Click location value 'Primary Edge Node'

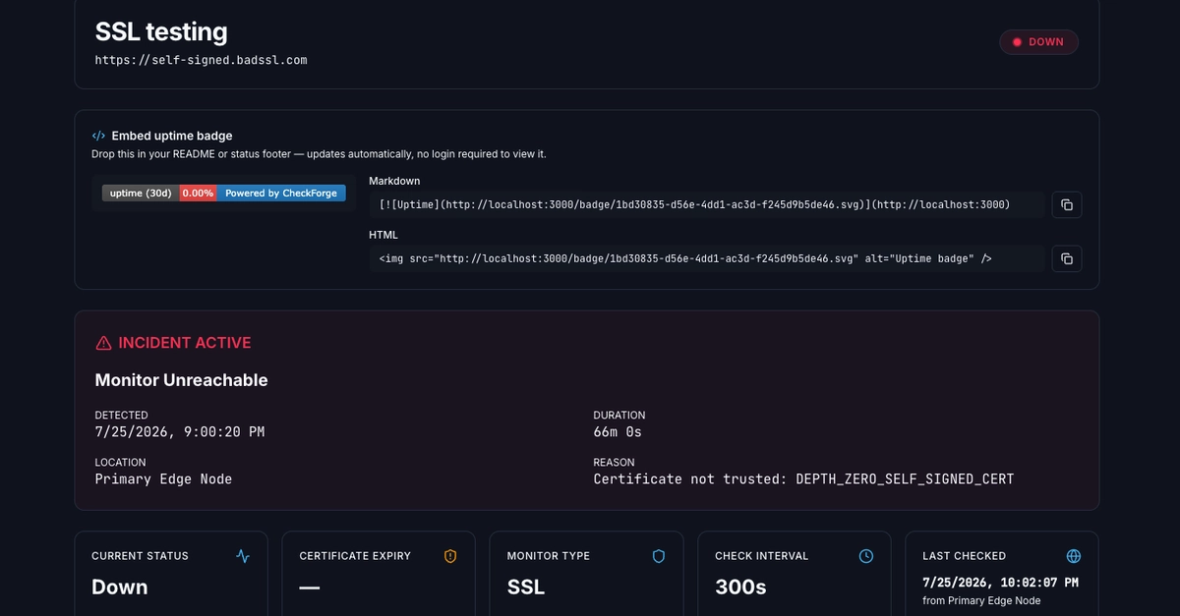[x=163, y=478]
